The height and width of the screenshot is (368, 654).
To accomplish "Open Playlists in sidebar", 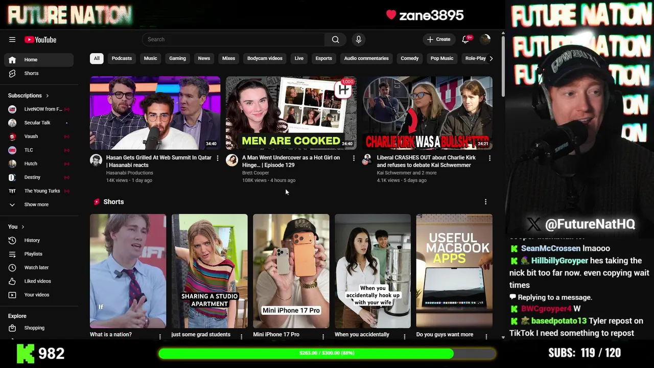I will pos(39,254).
